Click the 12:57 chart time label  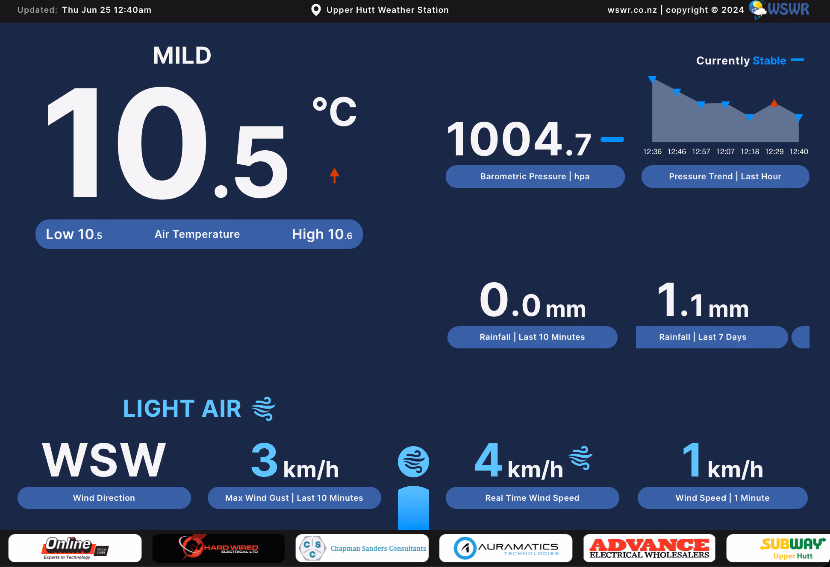tap(701, 152)
